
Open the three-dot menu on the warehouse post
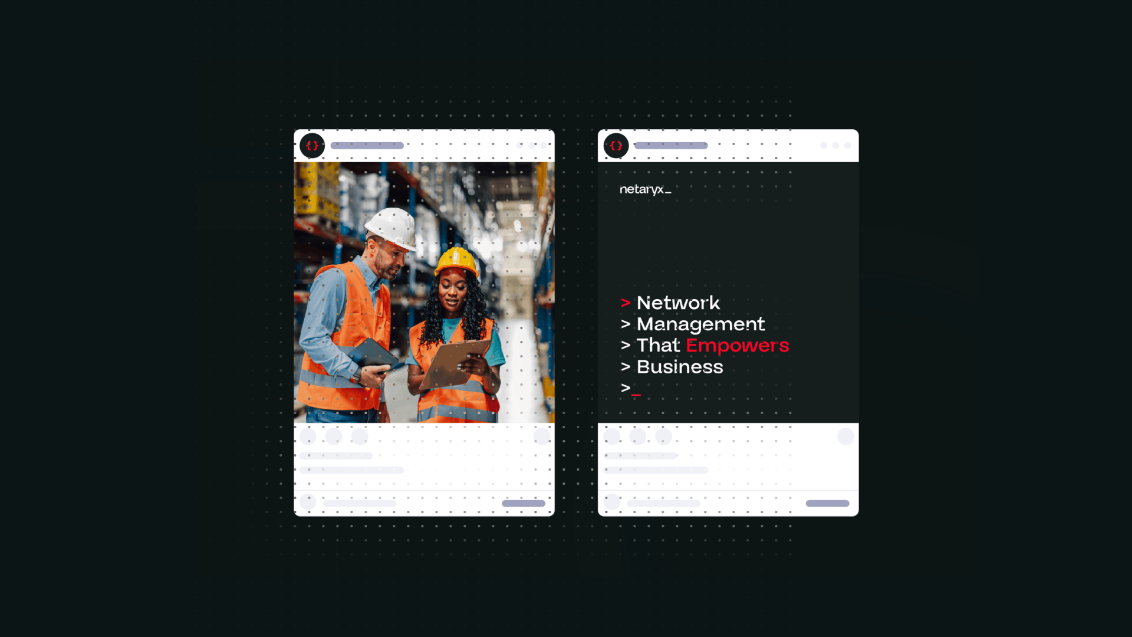(x=531, y=145)
